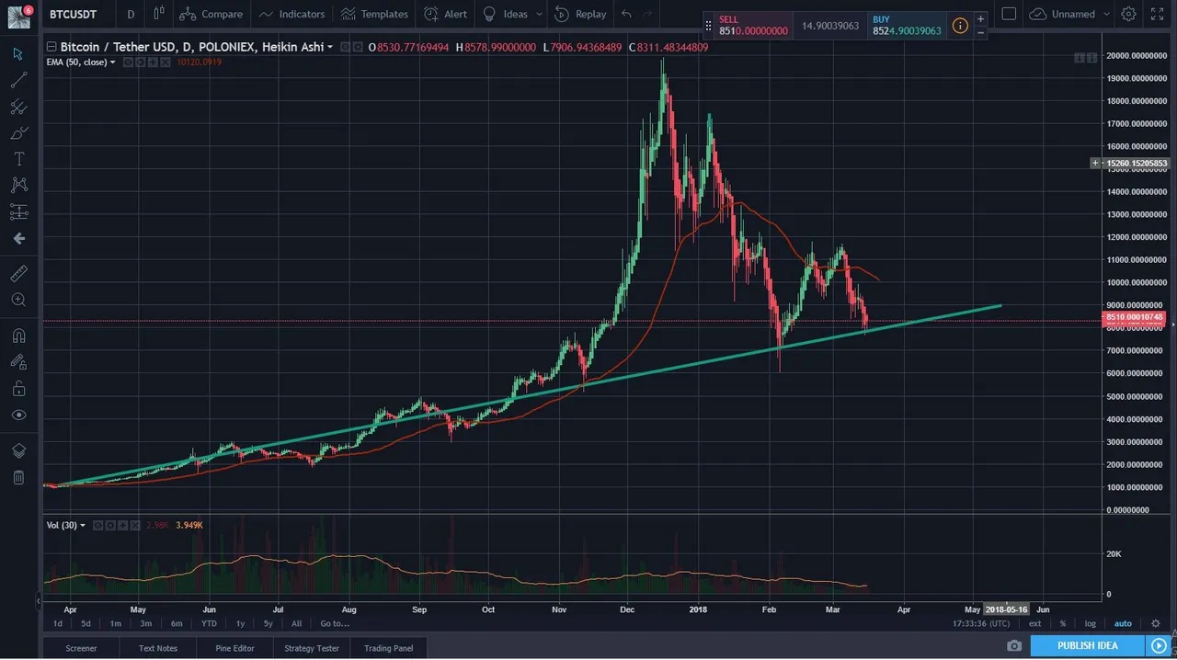The height and width of the screenshot is (660, 1177).
Task: Expand the Heikin Ashi title dropdown
Action: [x=329, y=47]
